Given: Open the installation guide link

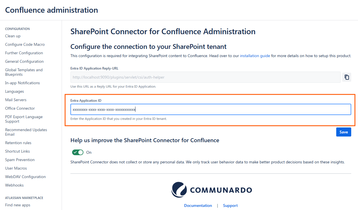Looking at the screenshot, I should [255, 56].
